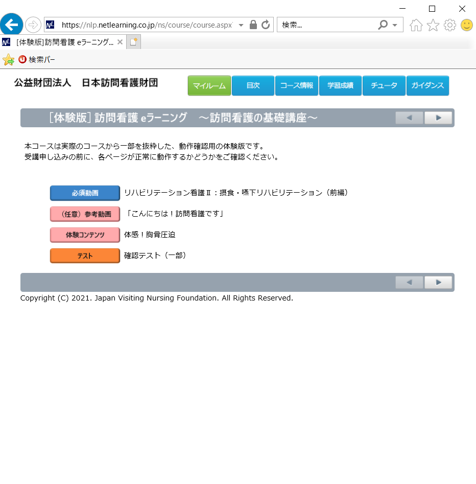
Task: Click the 必須動画 button
Action: 85,193
